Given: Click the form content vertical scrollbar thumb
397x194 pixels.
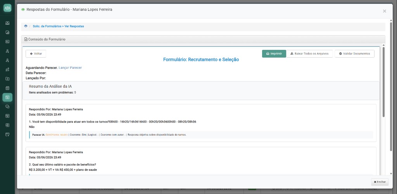Looking at the screenshot, I should tap(383, 82).
